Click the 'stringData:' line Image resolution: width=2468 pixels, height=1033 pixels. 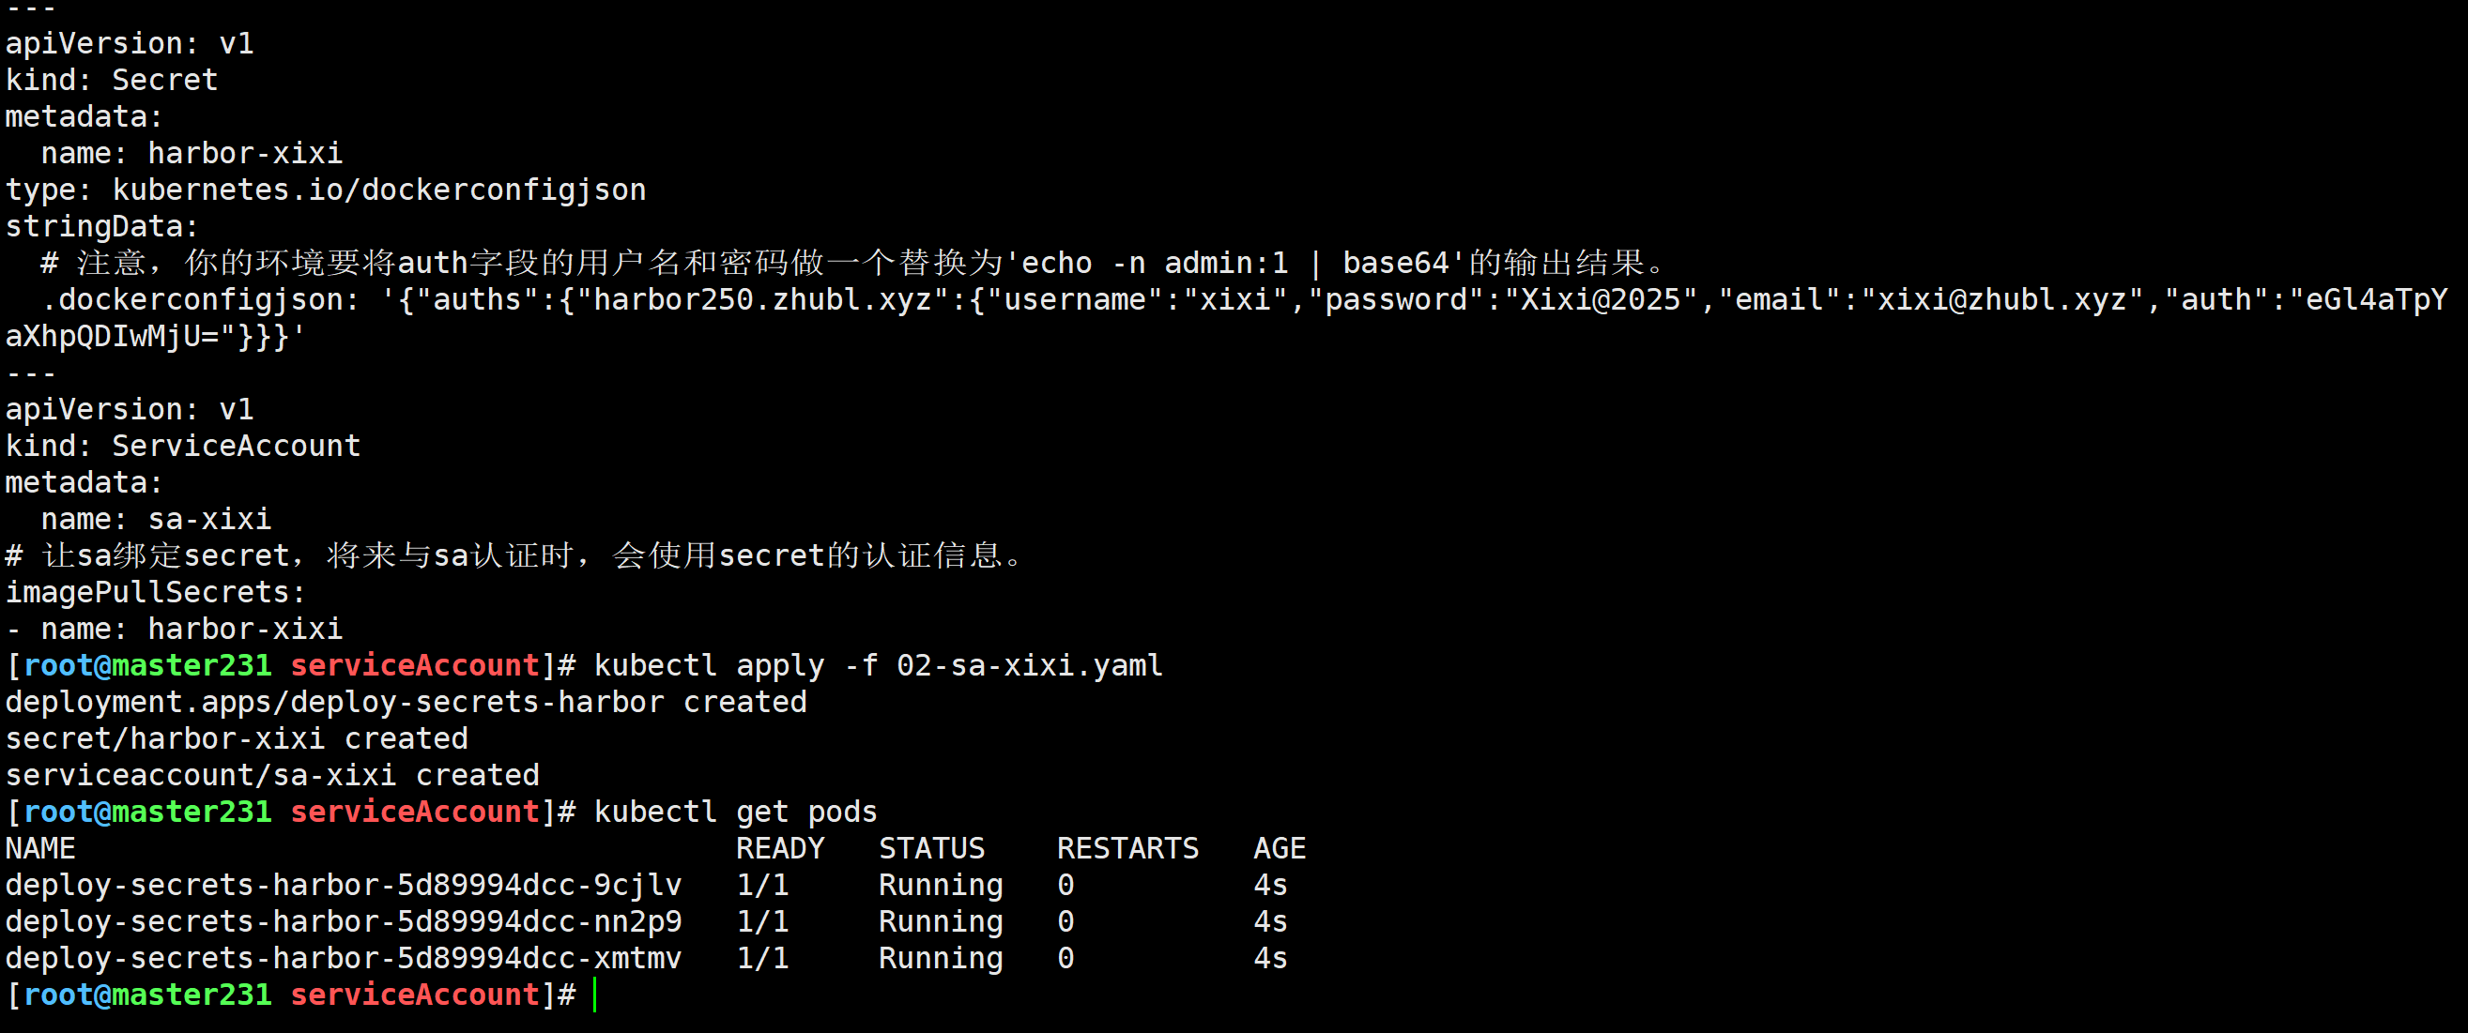[x=101, y=226]
